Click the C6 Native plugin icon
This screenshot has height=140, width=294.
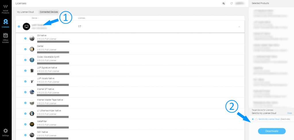point(32,38)
